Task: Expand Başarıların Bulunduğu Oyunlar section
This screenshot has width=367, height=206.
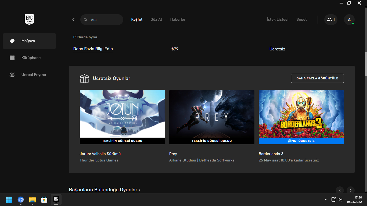Action: click(105, 190)
